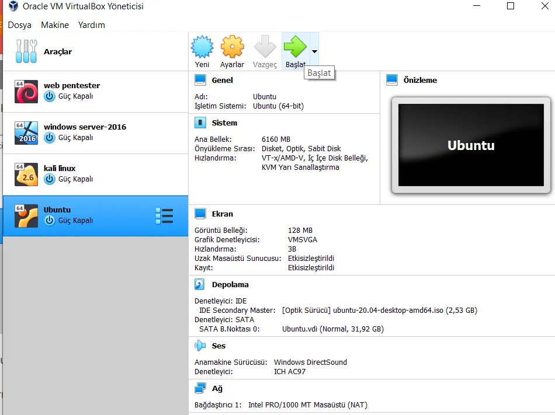This screenshot has height=415, width=555.
Task: Select the kali linux machine name
Action: 60,168
